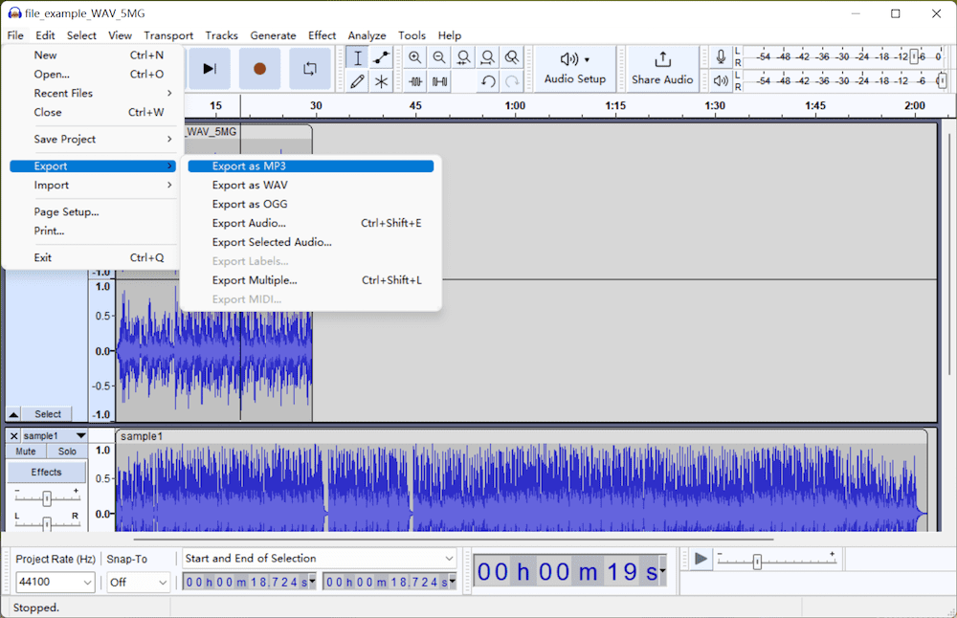Click the Share Audio button
957x618 pixels.
tap(662, 68)
